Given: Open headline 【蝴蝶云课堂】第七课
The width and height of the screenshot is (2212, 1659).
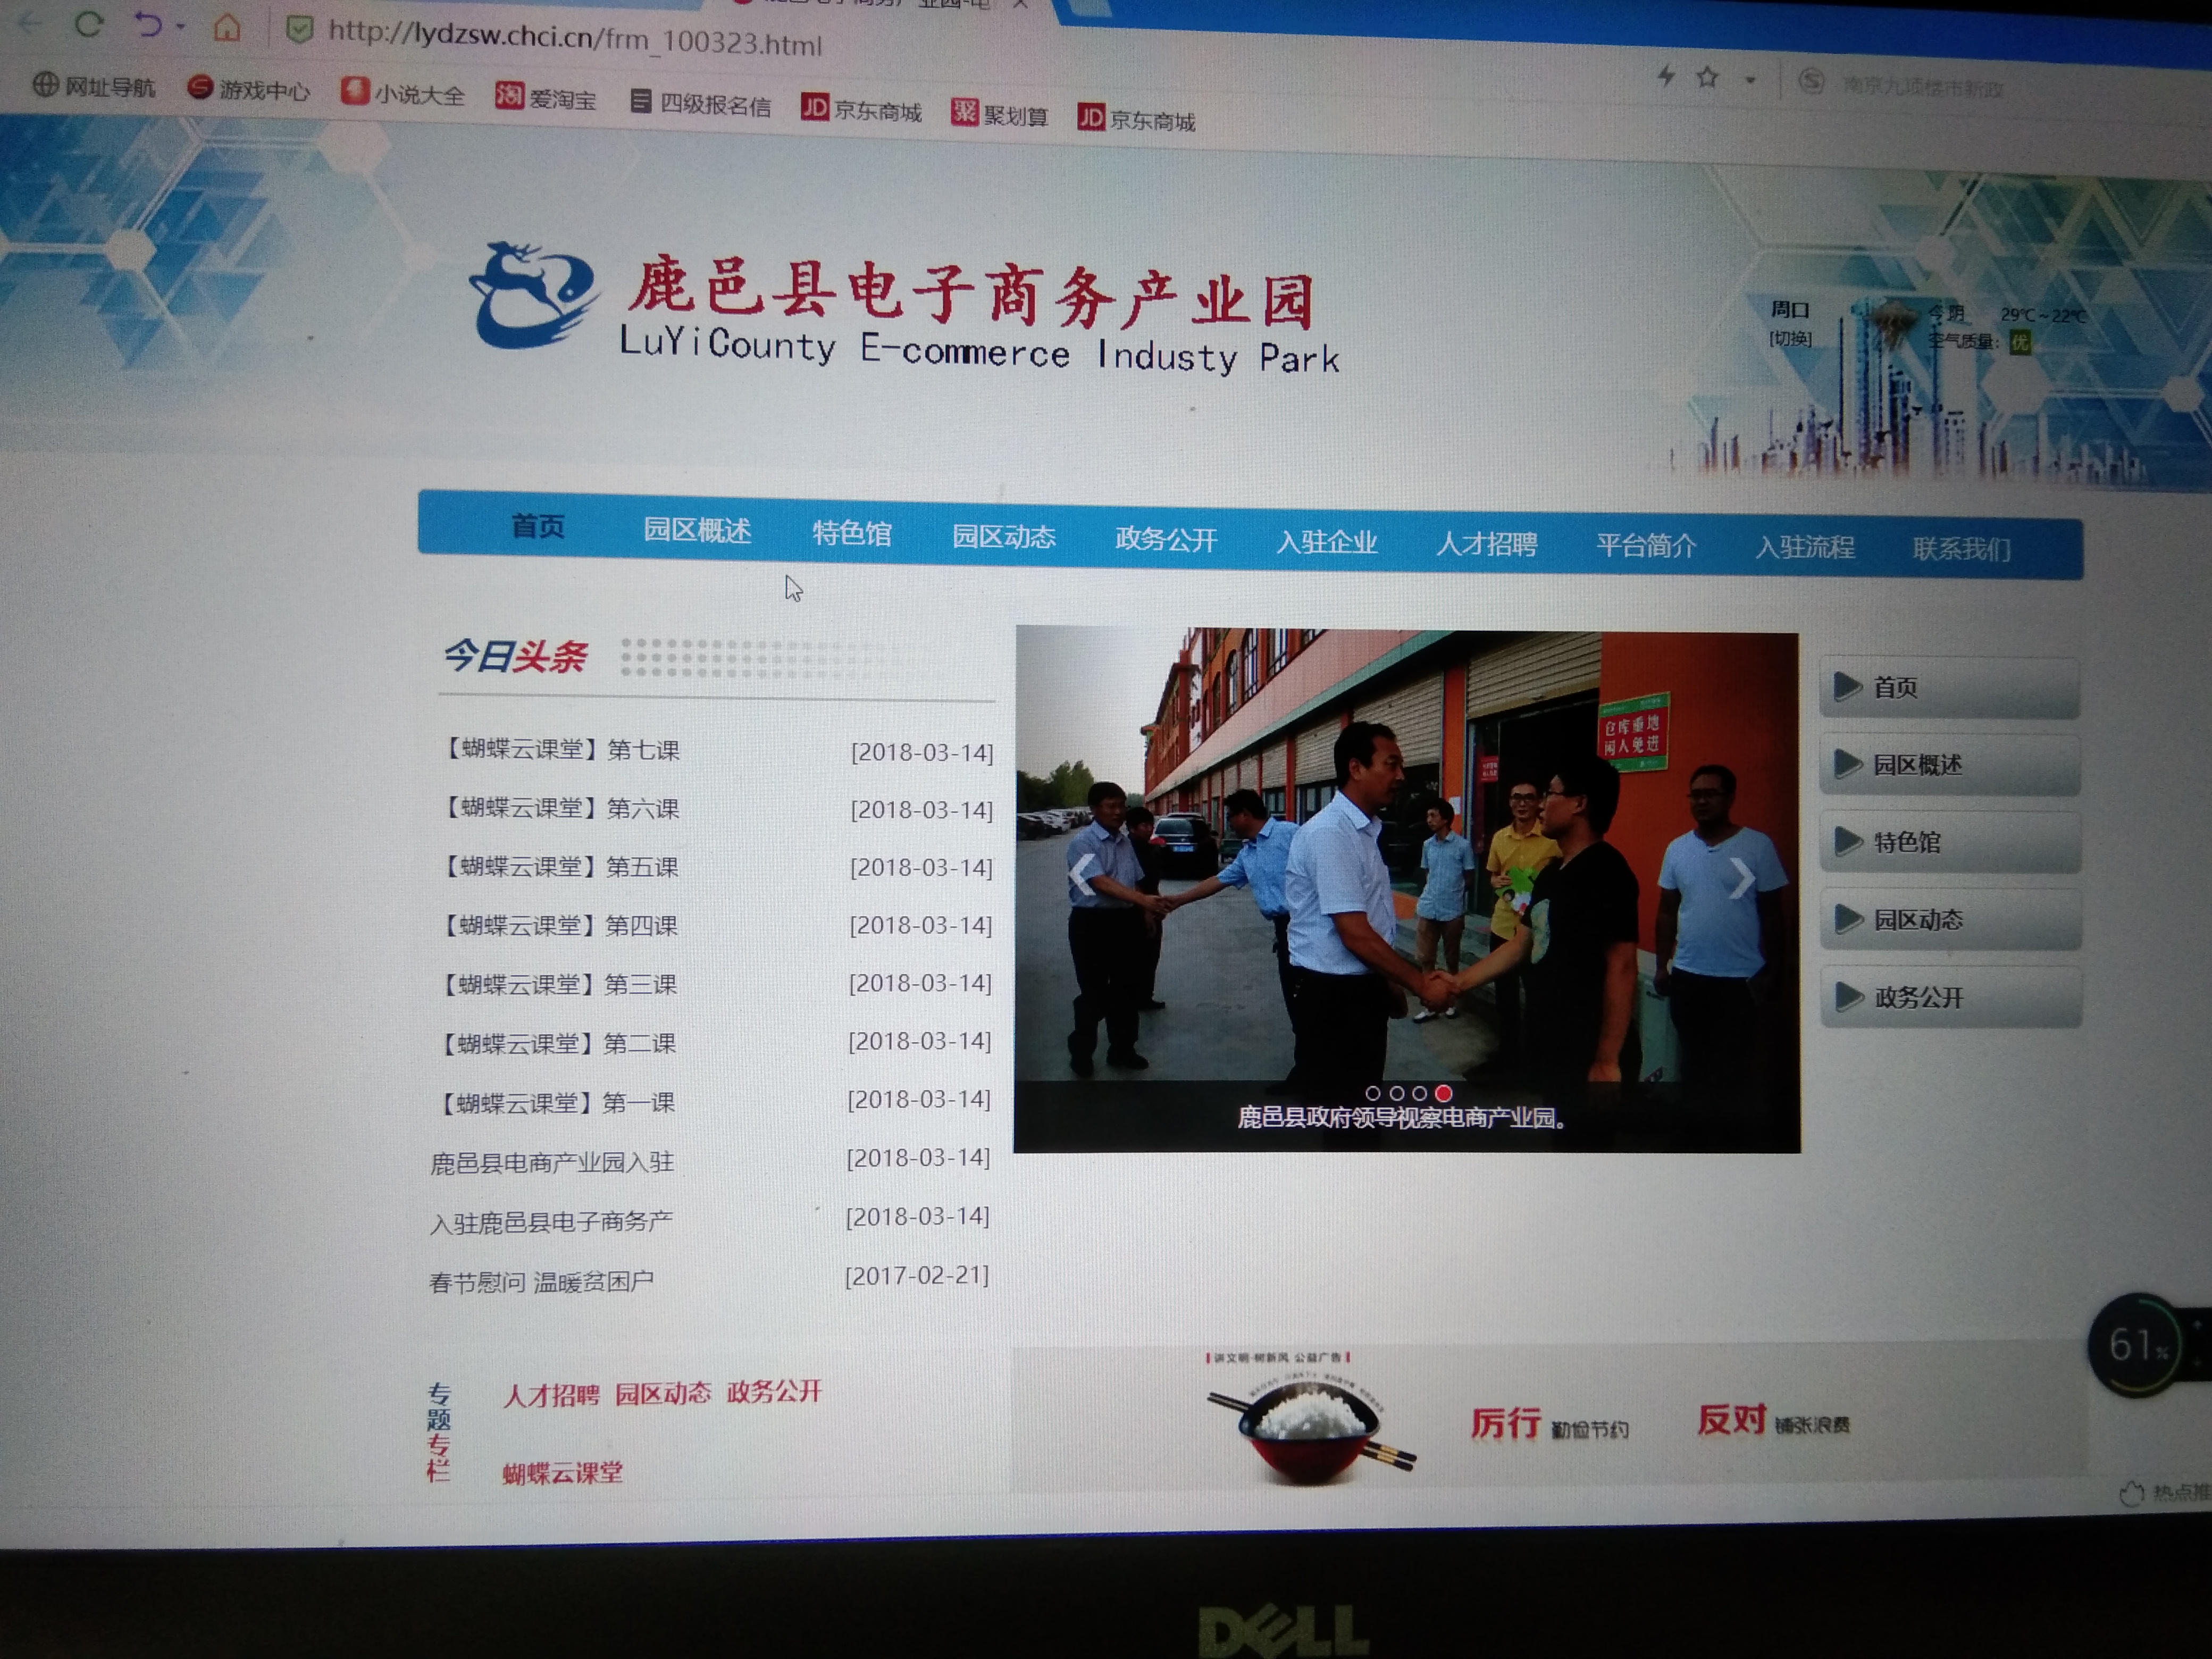Looking at the screenshot, I should 560,749.
